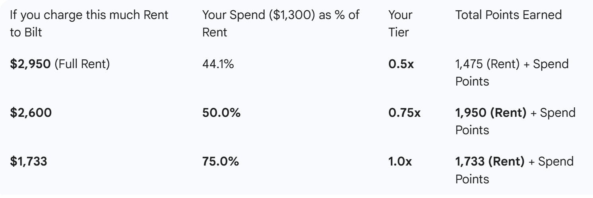Select the 75.0% spend percentage cell
This screenshot has height=198, width=593.
[x=221, y=162]
